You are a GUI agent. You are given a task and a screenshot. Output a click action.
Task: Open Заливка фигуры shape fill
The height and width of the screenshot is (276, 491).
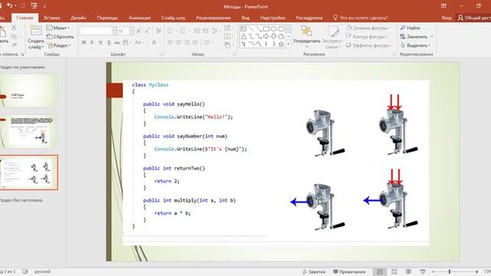click(368, 28)
